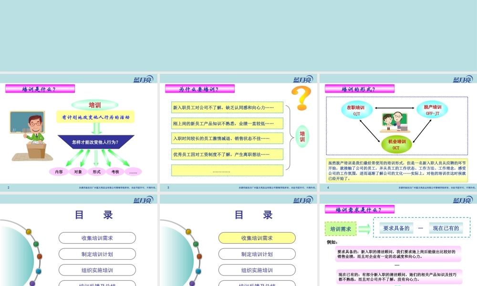Click the pink oval with dots ......
This screenshot has height=286, width=477.
point(133,172)
